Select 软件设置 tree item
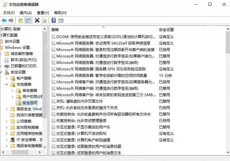 click(x=12, y=41)
